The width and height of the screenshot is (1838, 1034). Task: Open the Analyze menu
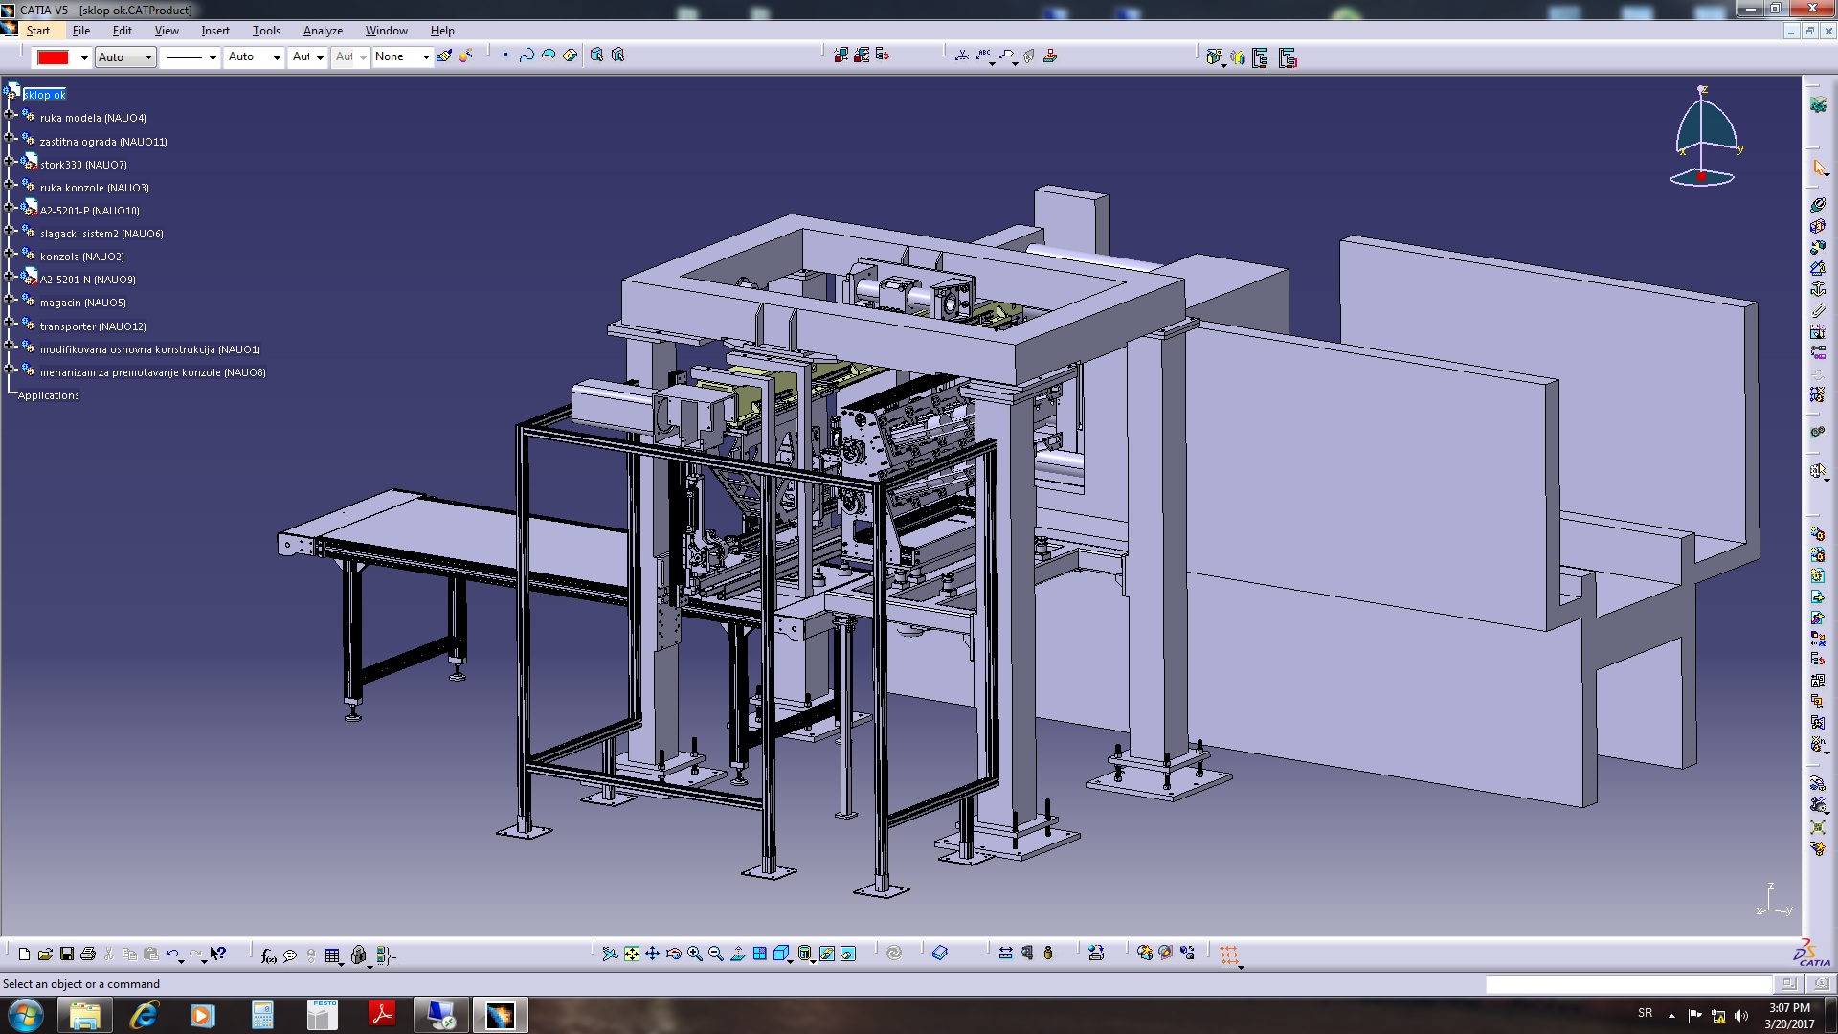pyautogui.click(x=323, y=31)
